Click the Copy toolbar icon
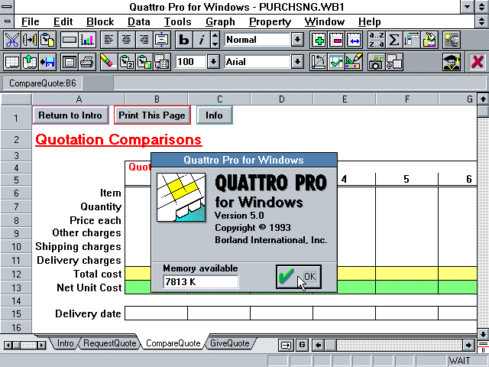The width and height of the screenshot is (489, 367). tap(30, 40)
